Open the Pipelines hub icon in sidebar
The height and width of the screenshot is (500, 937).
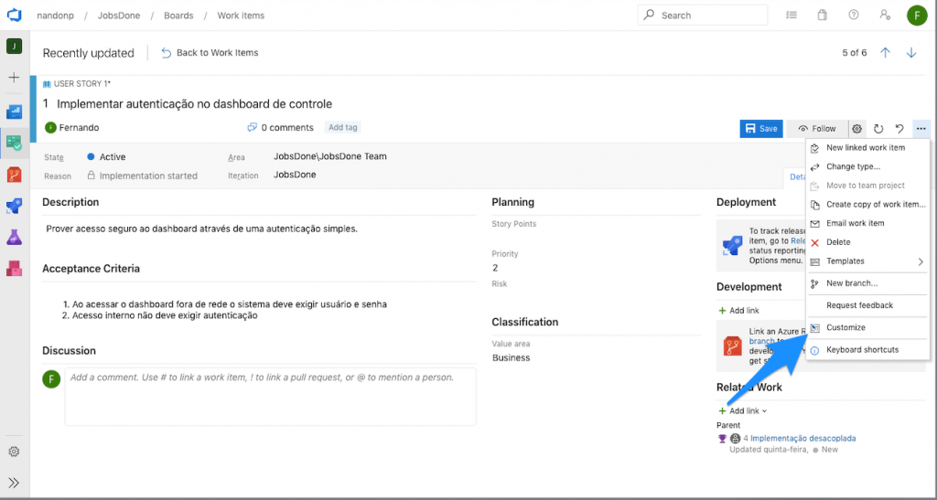point(14,207)
